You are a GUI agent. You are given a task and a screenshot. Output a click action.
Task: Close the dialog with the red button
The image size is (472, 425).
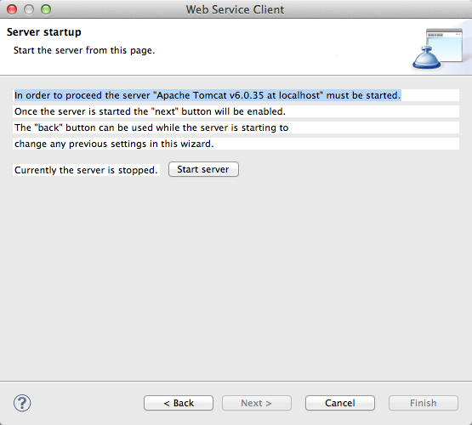[12, 9]
